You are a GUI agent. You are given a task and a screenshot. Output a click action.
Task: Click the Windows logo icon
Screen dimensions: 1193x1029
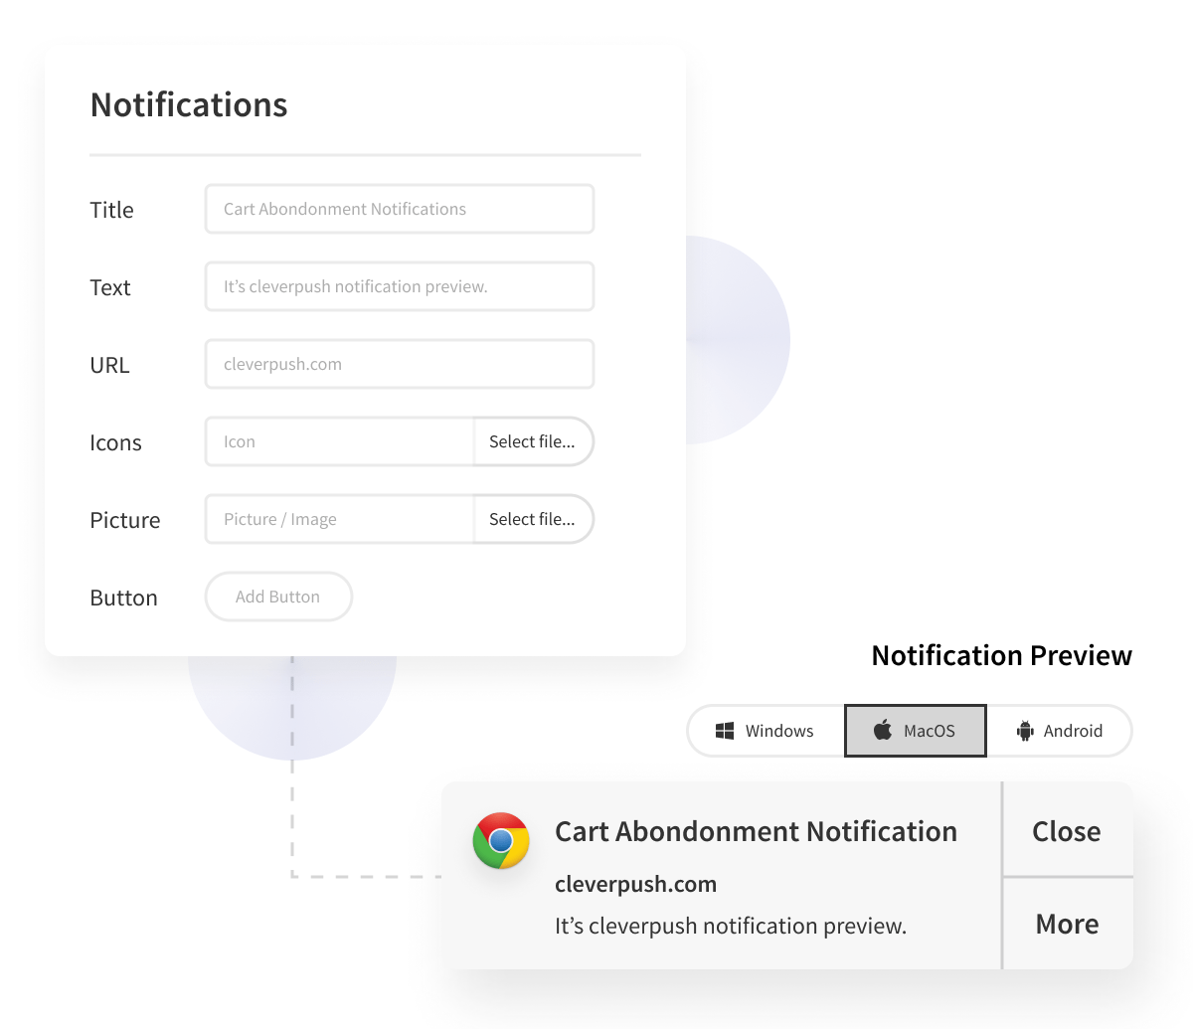coord(725,731)
